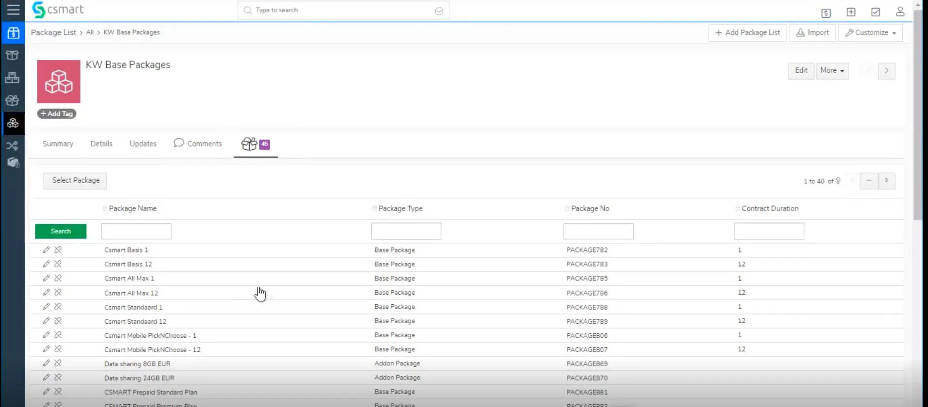Unlink the Csmart All Max 1 row
Screen dimensions: 928x407
(x=58, y=278)
